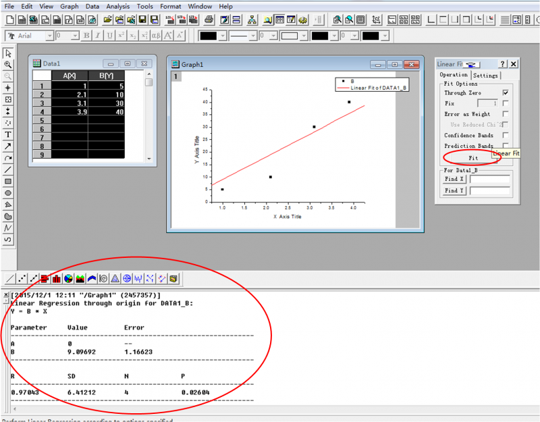Open the line style dropdown

tap(252, 36)
